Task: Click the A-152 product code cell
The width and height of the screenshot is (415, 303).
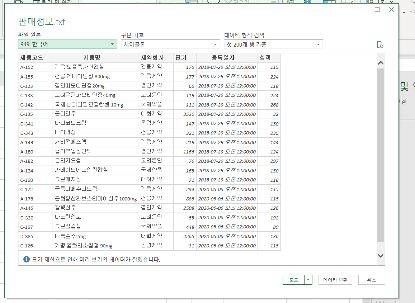Action: coord(36,67)
